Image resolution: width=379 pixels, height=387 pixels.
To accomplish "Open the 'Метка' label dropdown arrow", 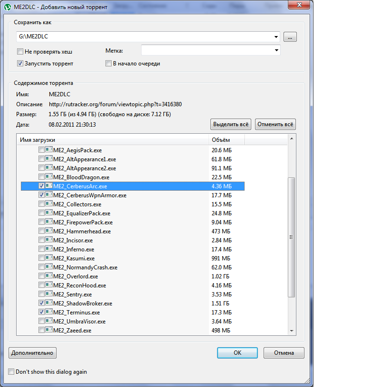I will tap(276, 50).
